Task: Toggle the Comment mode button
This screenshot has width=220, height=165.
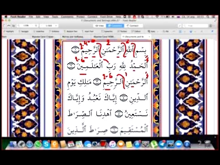Action: pos(115,26)
